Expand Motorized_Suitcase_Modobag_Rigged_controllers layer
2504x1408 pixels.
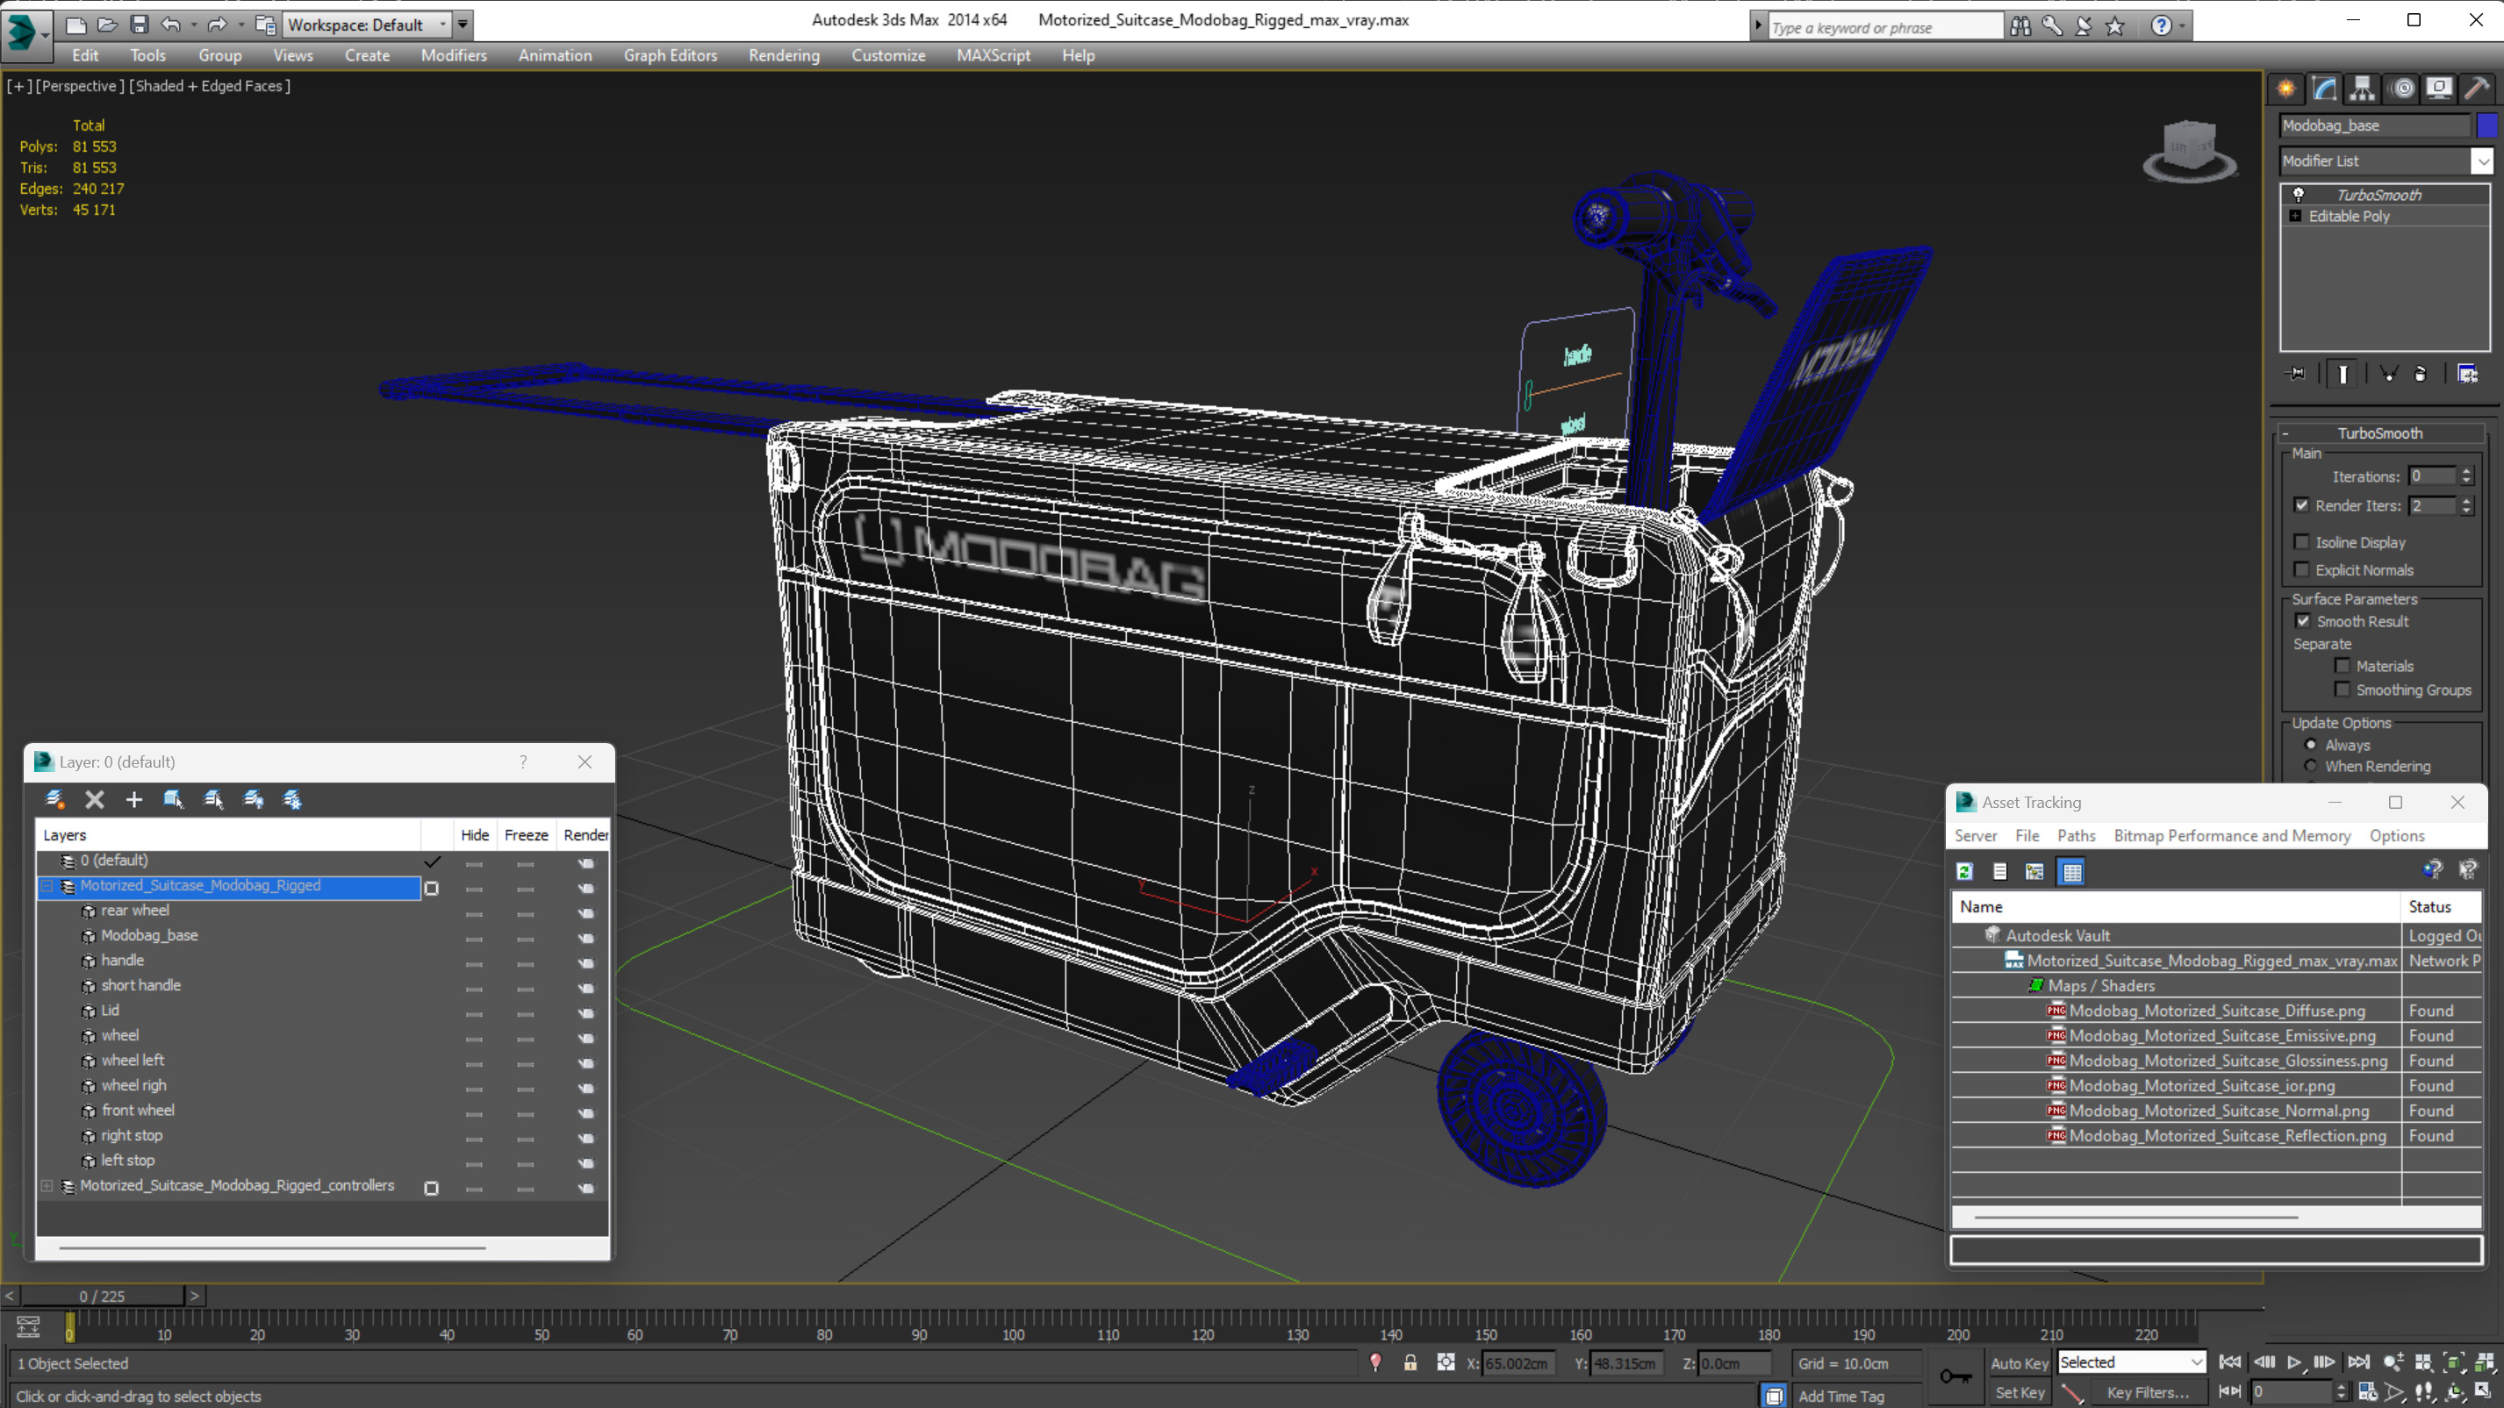(47, 1185)
